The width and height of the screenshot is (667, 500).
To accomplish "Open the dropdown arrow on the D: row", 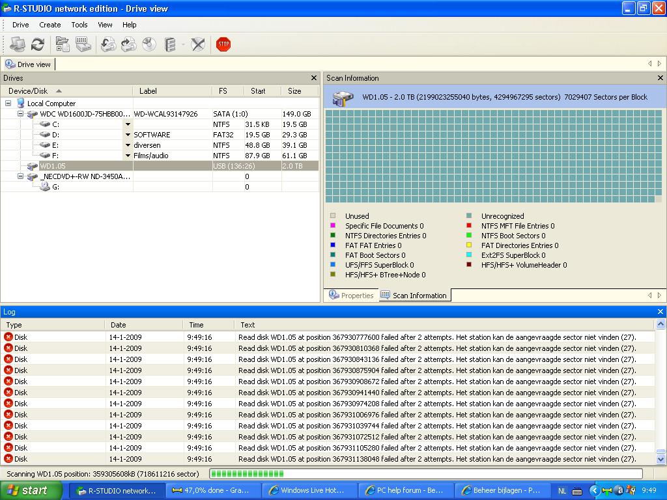I will pyautogui.click(x=128, y=135).
